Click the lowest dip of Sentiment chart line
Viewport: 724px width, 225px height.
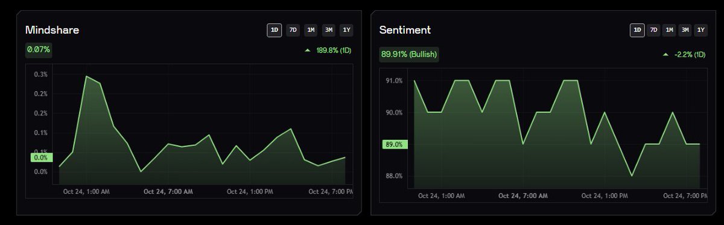point(631,176)
